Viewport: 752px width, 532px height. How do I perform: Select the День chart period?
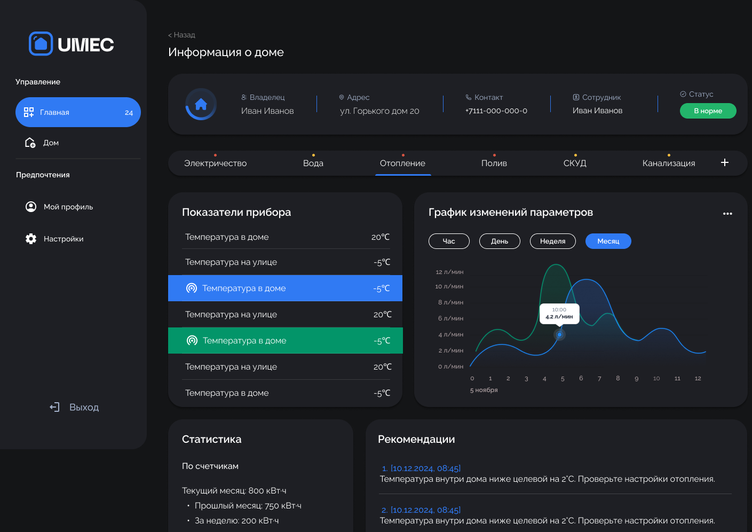point(500,241)
